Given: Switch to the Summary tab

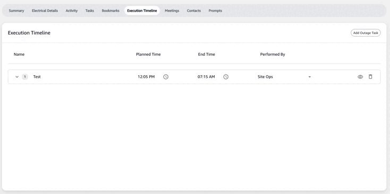Looking at the screenshot, I should (16, 11).
